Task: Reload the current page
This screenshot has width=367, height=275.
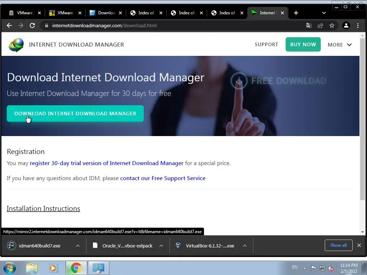Action: (32, 25)
